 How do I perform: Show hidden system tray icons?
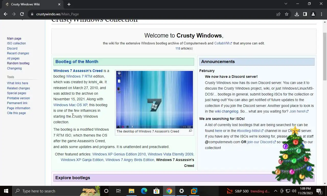click(x=276, y=191)
